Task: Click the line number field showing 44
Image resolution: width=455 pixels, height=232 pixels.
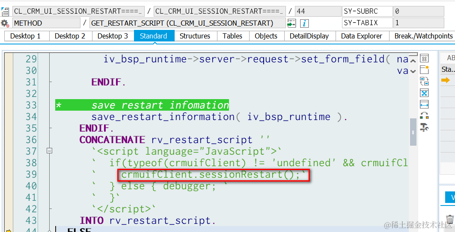Action: click(318, 11)
